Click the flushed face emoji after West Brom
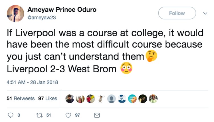 point(126,69)
